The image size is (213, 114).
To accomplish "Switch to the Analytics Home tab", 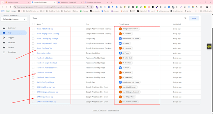I will (x=17, y=2).
